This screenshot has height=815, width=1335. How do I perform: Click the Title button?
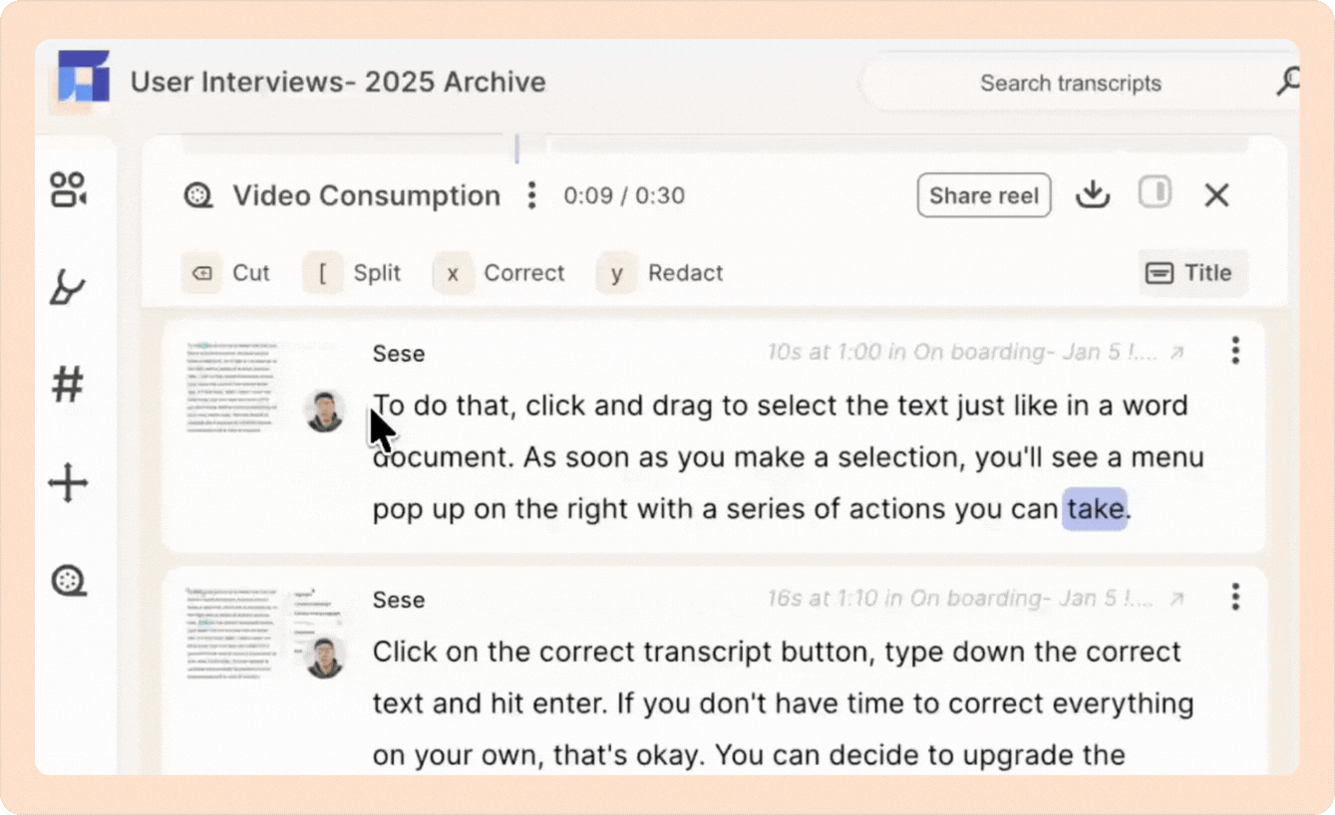point(1192,273)
